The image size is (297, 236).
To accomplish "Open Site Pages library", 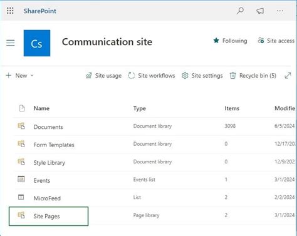I will pyautogui.click(x=46, y=217).
